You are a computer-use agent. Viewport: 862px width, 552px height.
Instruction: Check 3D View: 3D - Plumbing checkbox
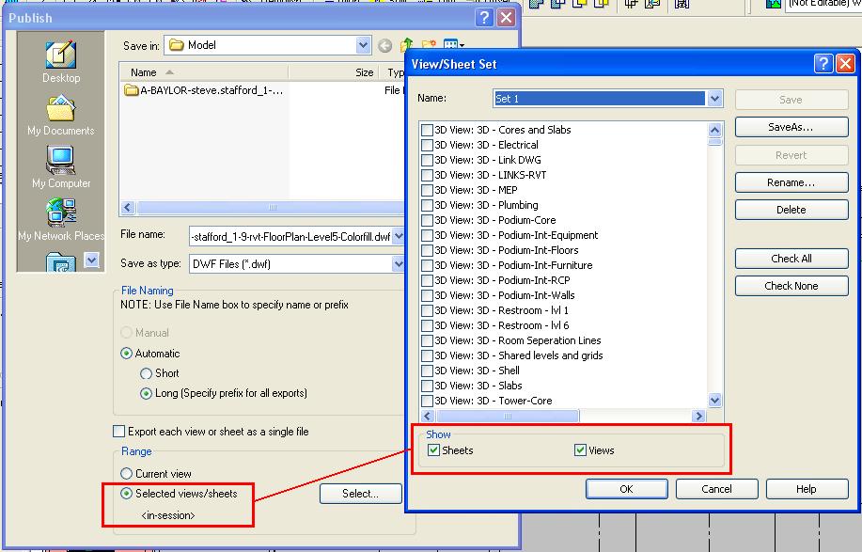[427, 206]
